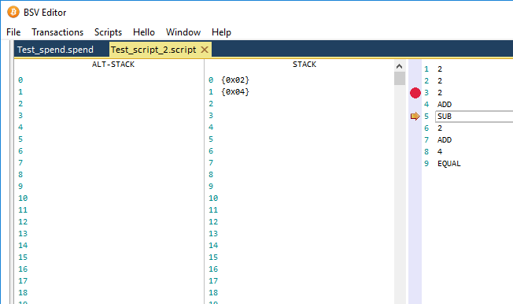Click the current-line arrow marker at SUB
The height and width of the screenshot is (304, 513).
pos(415,117)
